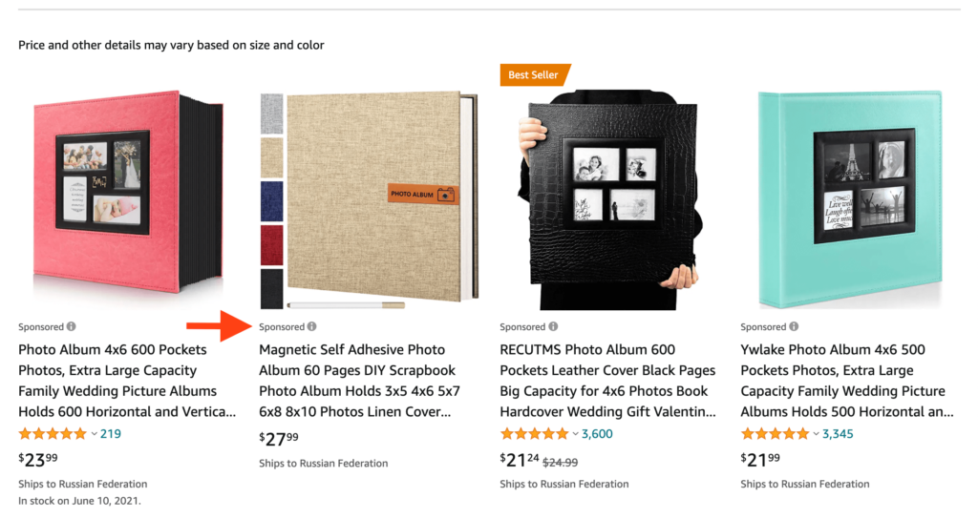Expand rating chevron next to 219 reviews
Viewport: 978px width, 519px height.
pos(94,434)
